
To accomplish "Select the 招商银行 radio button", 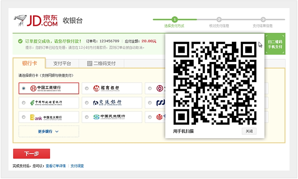I will point(87,88).
